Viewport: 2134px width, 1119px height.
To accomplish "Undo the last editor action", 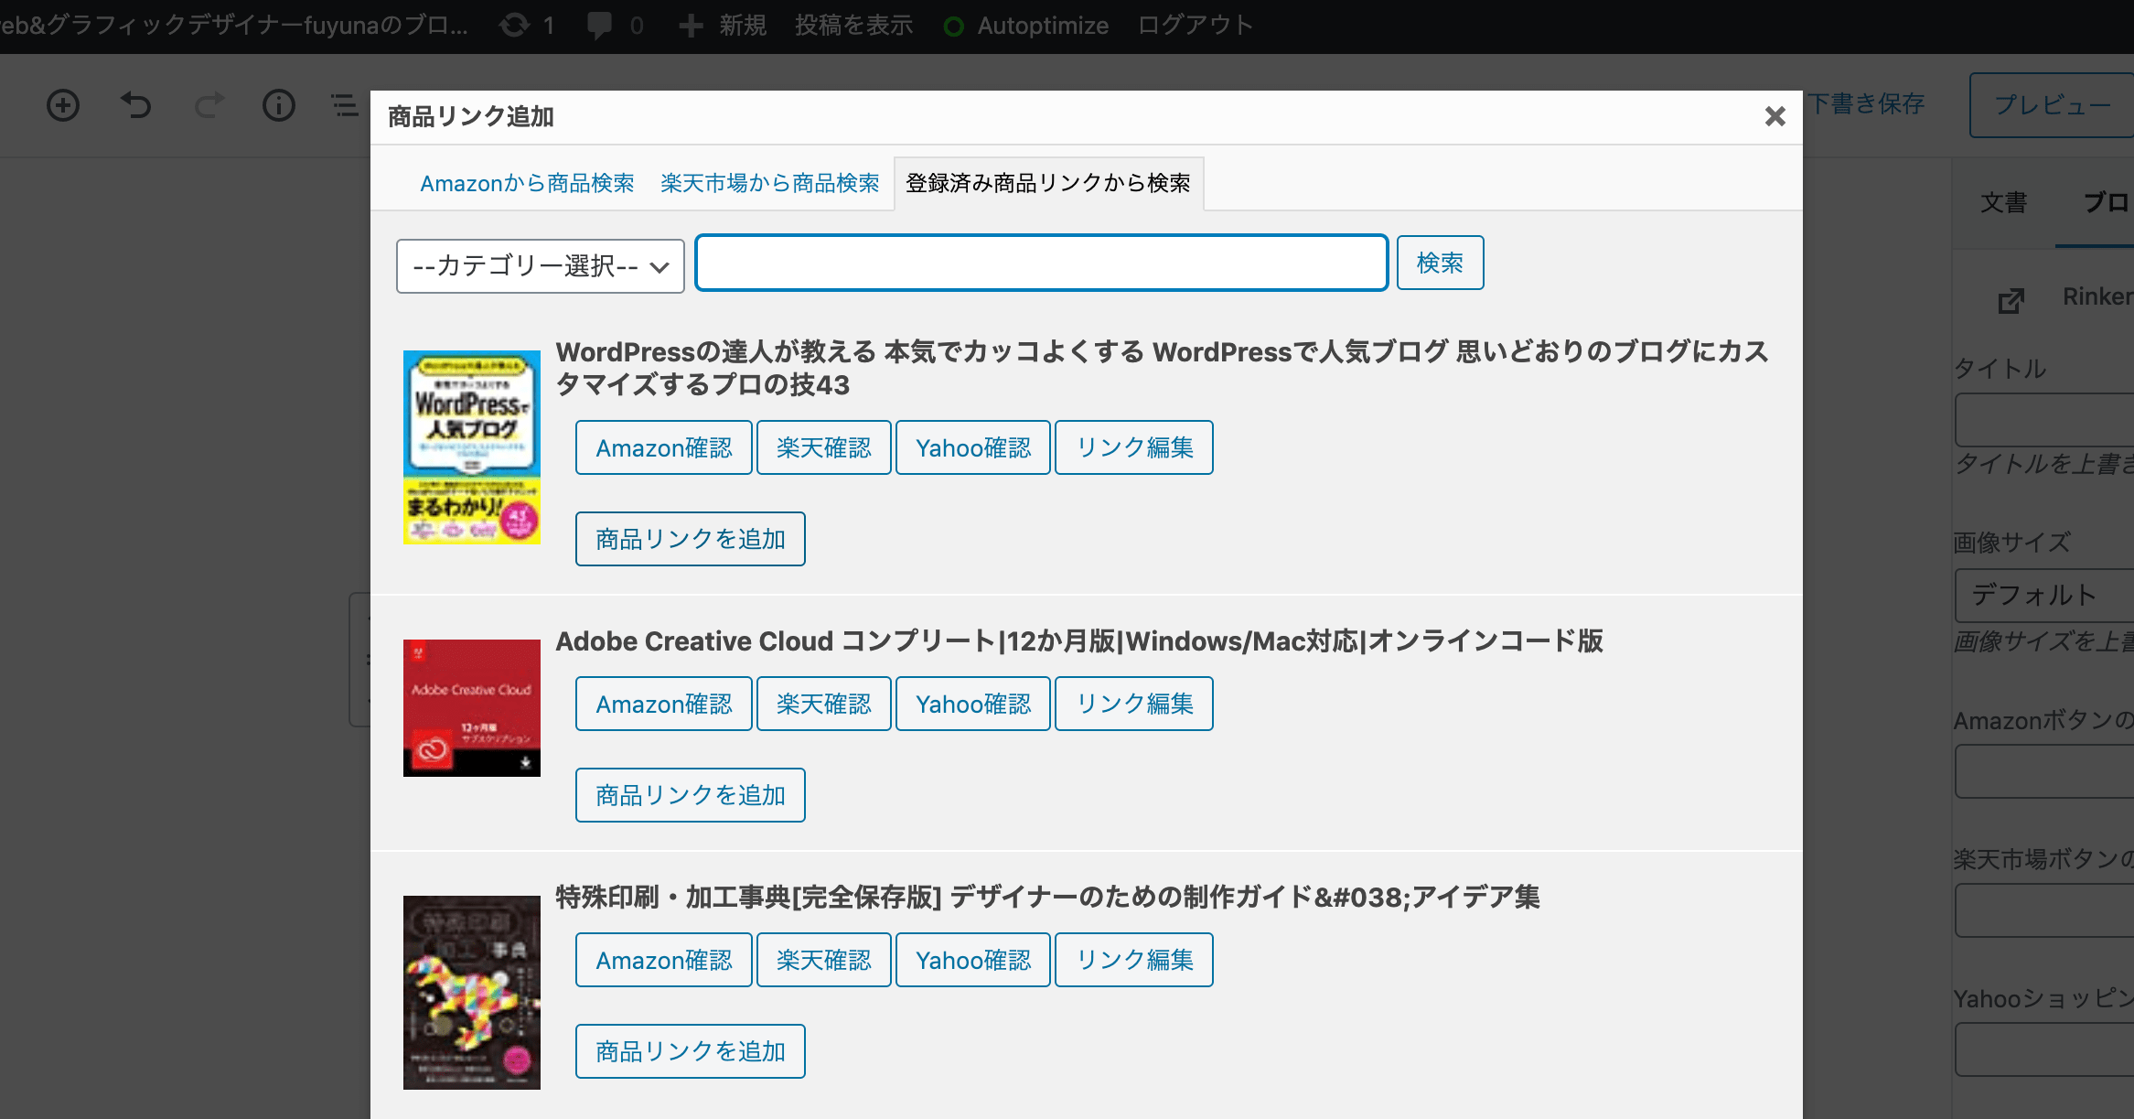I will point(136,105).
